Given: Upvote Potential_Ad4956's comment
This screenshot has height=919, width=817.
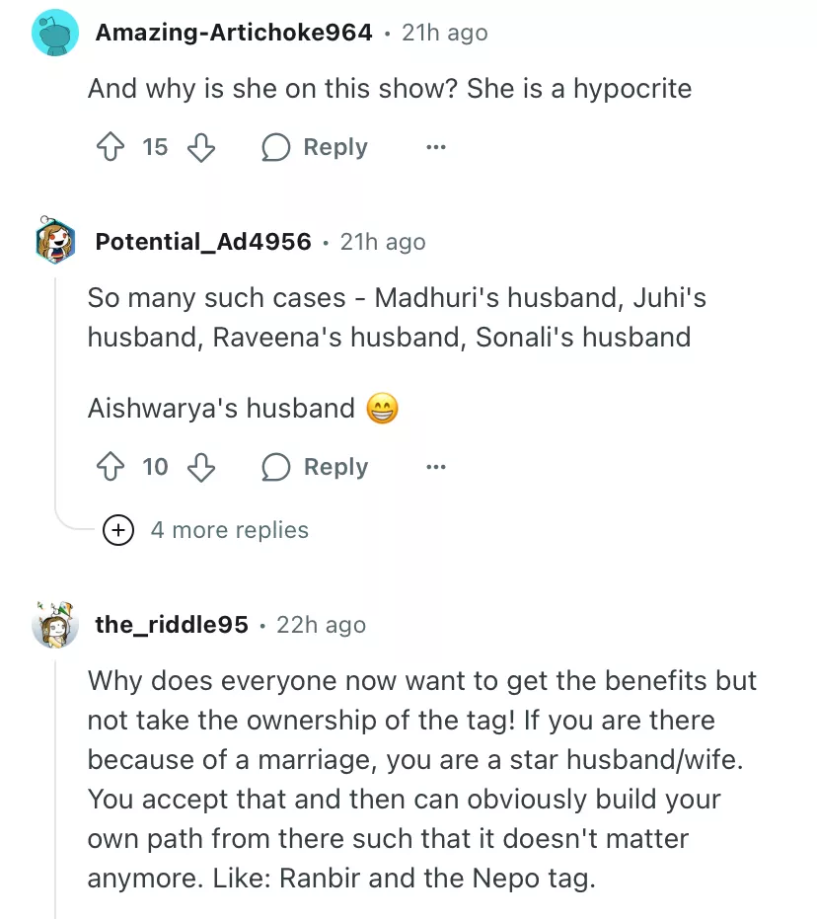Looking at the screenshot, I should coord(109,467).
